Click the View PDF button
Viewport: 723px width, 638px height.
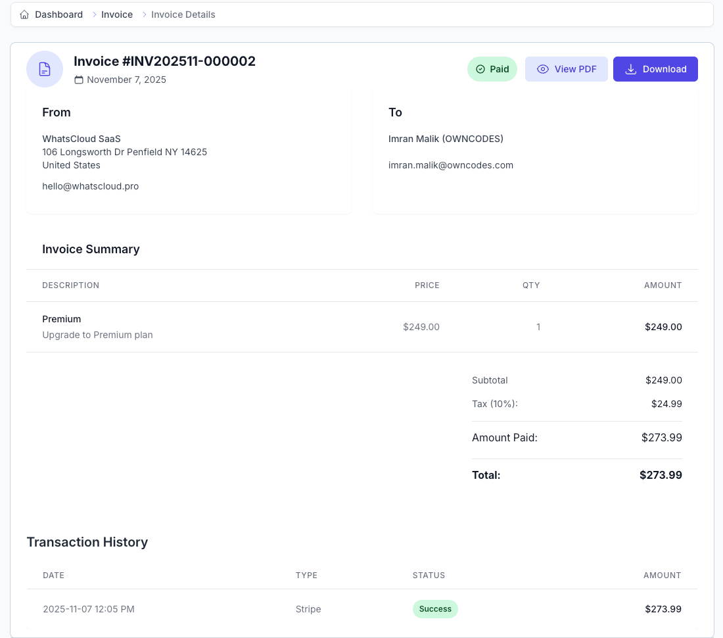pos(567,68)
